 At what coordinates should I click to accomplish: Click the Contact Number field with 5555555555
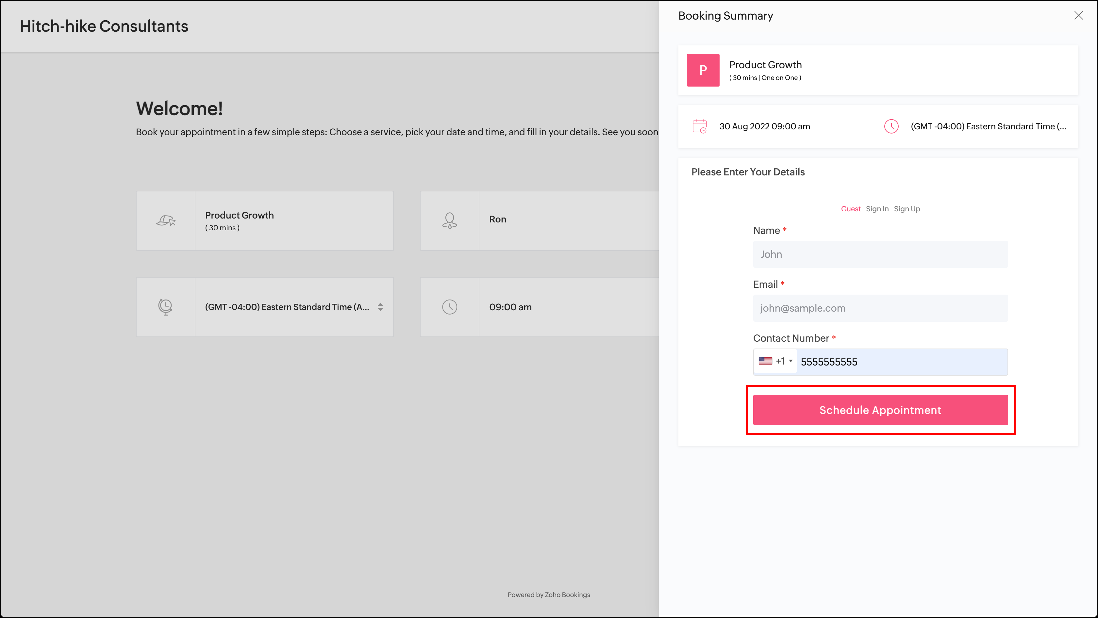tap(902, 362)
